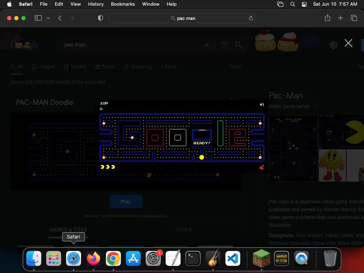
Task: Open the dimmed Tools search filter
Action: (235, 66)
